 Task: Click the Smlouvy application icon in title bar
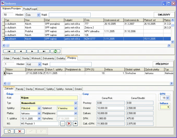[x=3, y=3]
